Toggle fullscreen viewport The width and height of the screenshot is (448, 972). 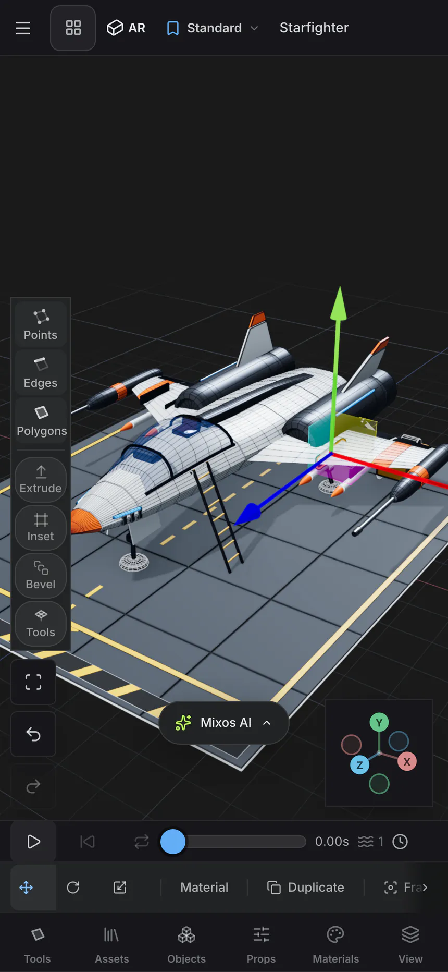point(33,682)
